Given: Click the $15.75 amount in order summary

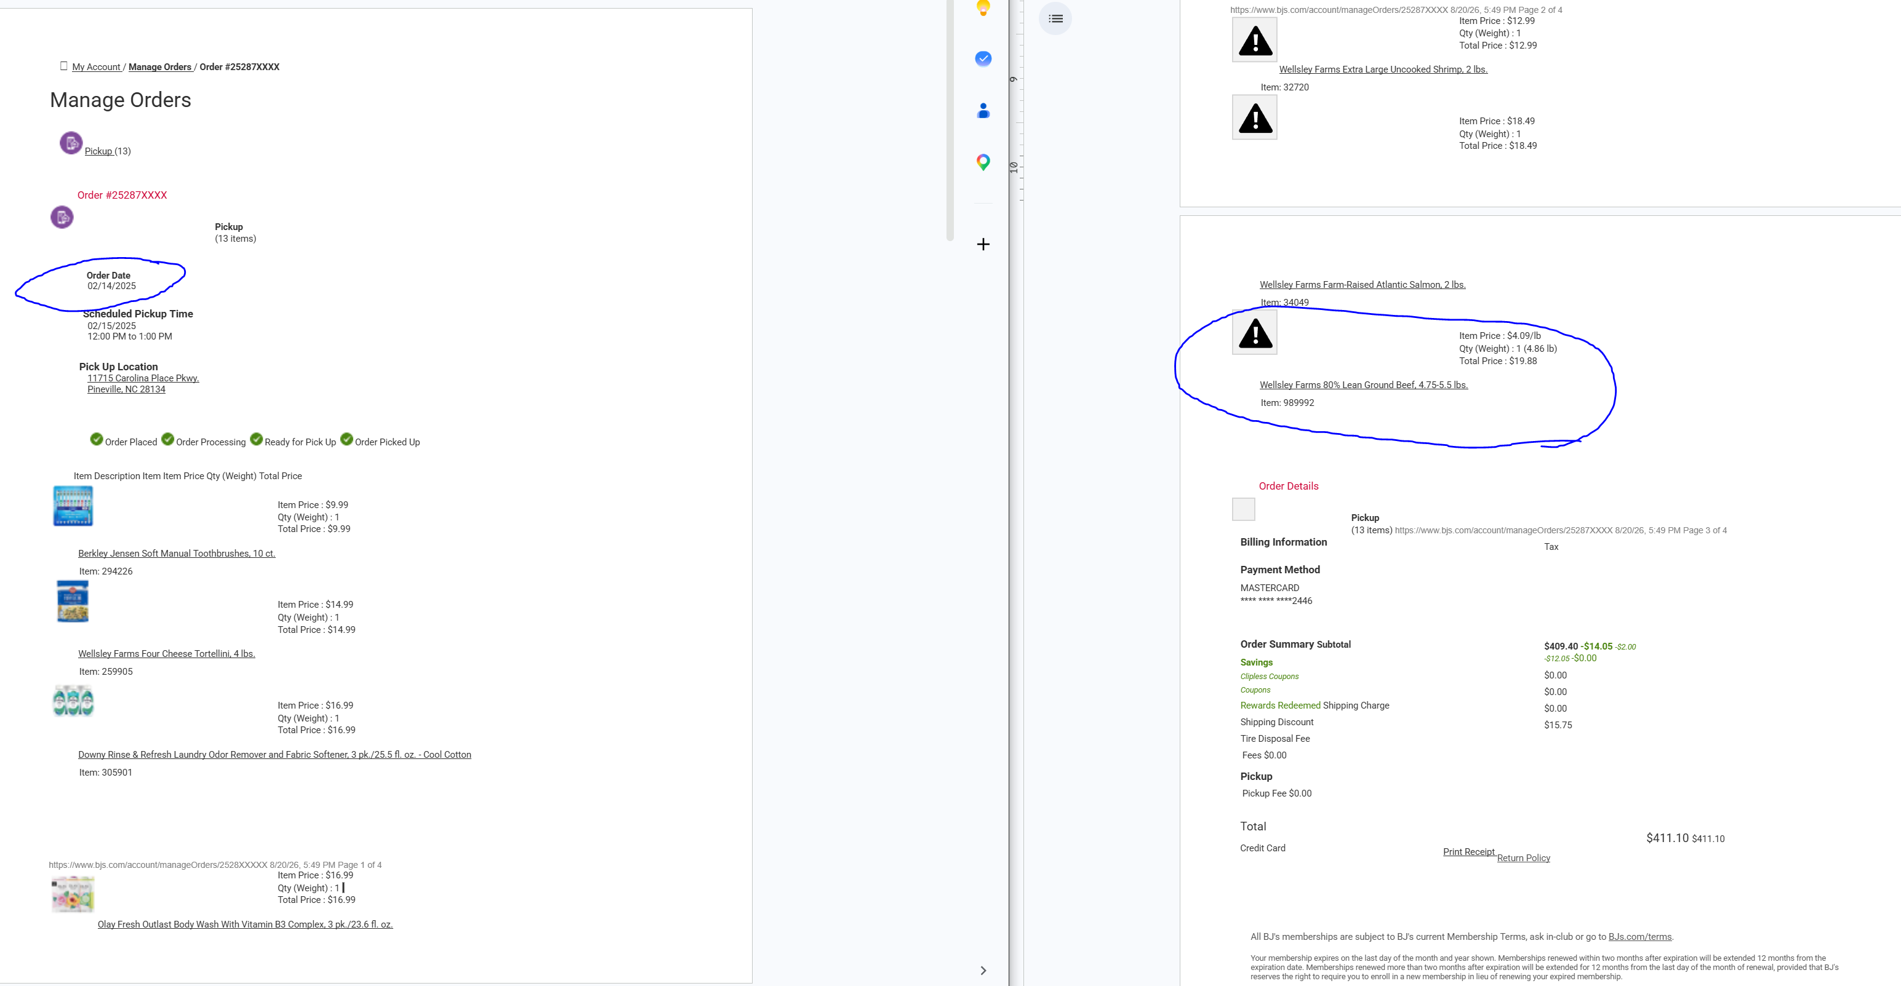Looking at the screenshot, I should tap(1558, 726).
